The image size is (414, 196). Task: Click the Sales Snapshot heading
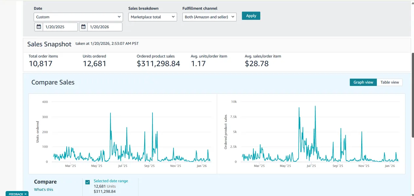(49, 44)
